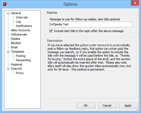Open the Proxy settings page
The height and width of the screenshot is (113, 141).
(x=20, y=73)
